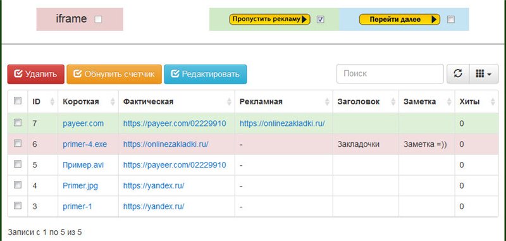Click the Редактировать button

[x=205, y=74]
